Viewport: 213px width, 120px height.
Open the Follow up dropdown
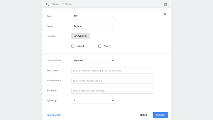click(94, 101)
